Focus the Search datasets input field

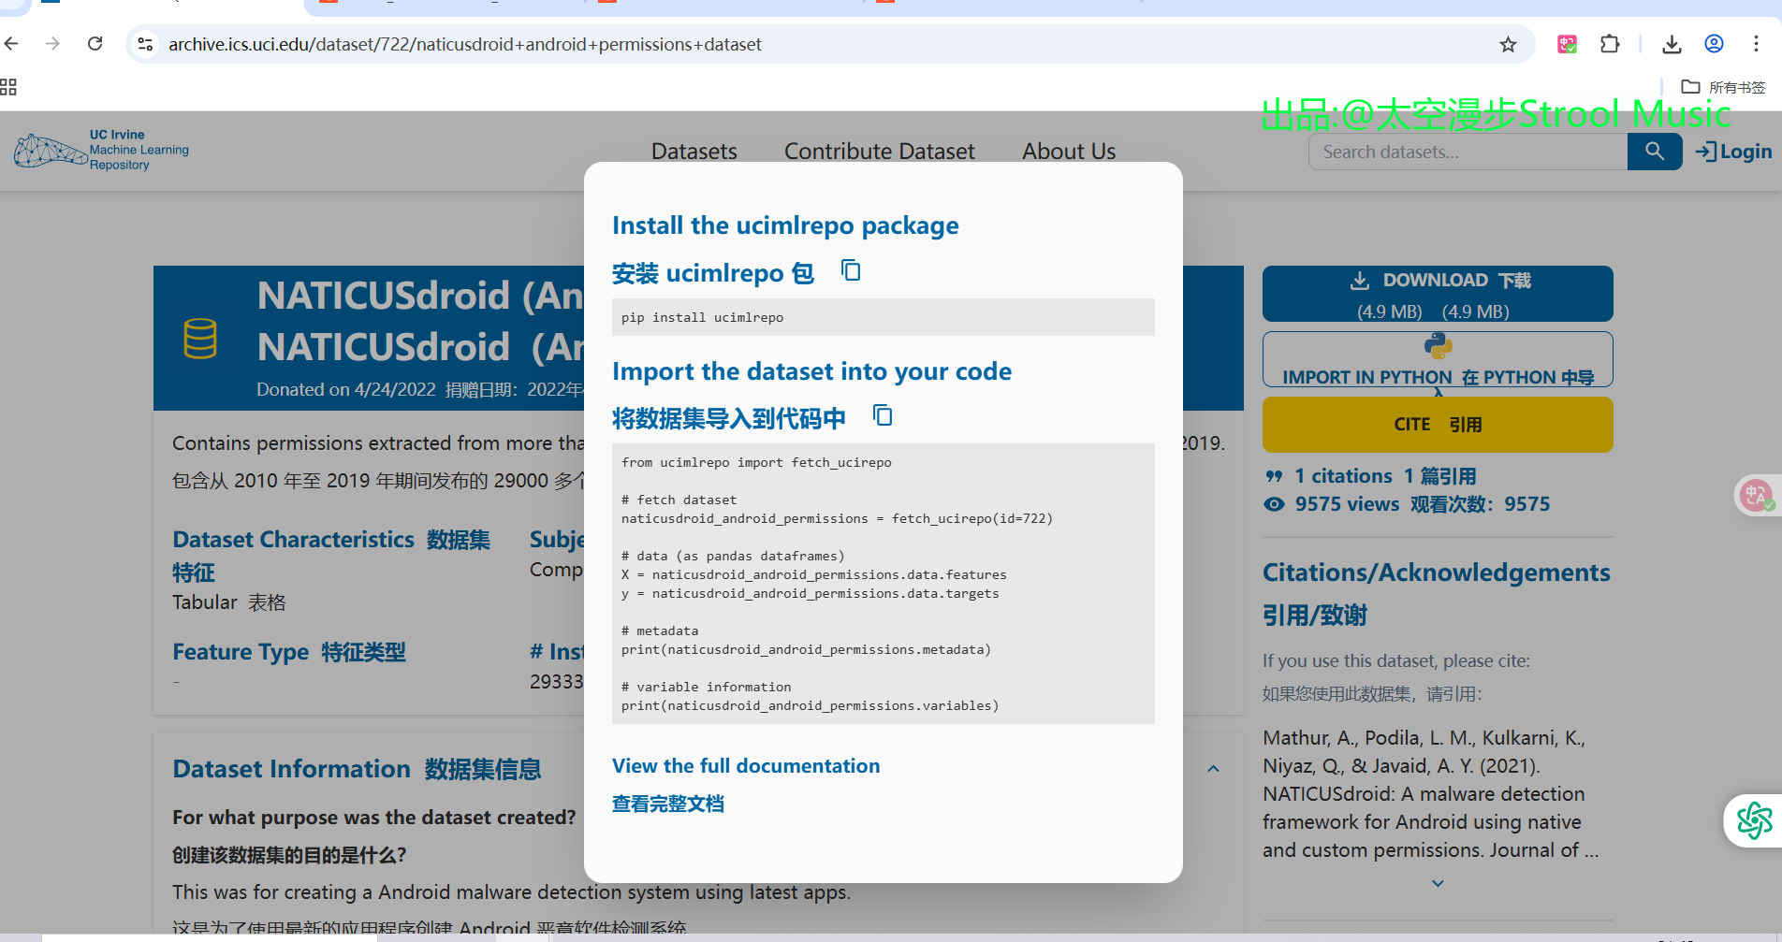point(1468,152)
